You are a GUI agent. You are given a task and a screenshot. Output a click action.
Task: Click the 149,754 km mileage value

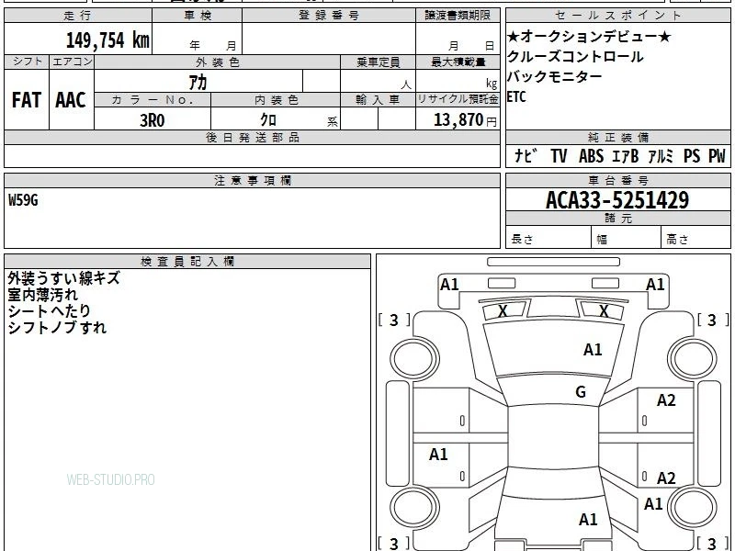click(x=107, y=40)
